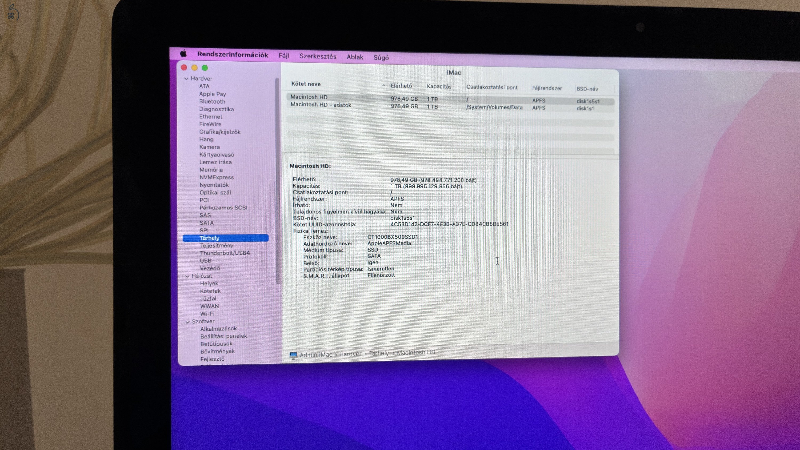Open the Szerkesztés menu

[x=318, y=57]
